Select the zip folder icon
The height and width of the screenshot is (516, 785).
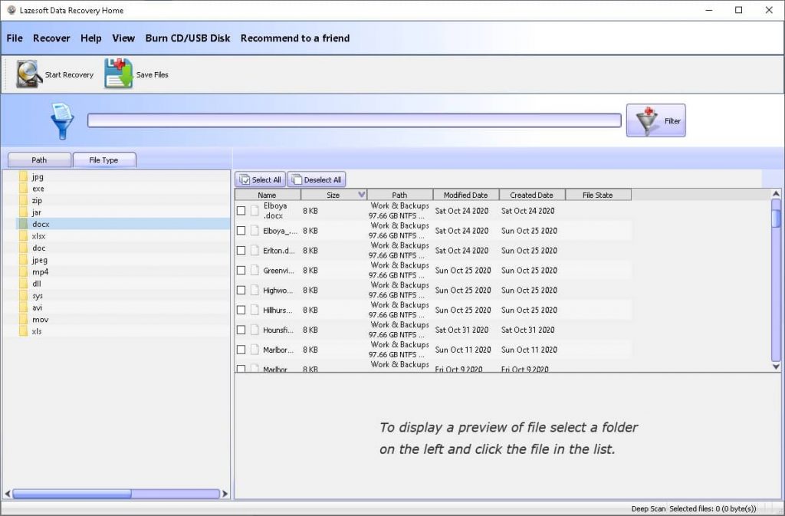click(23, 200)
